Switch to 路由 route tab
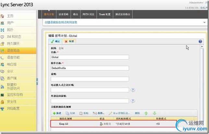 (x=75, y=14)
